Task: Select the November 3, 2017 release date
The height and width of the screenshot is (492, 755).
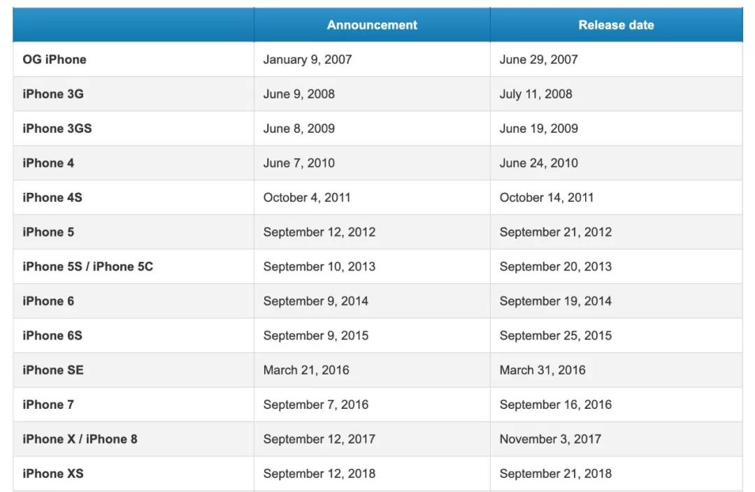Action: tap(550, 439)
